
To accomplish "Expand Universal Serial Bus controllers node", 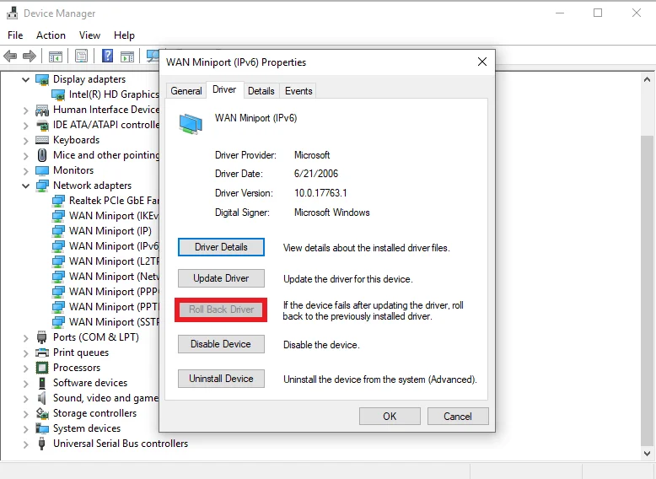I will point(25,444).
